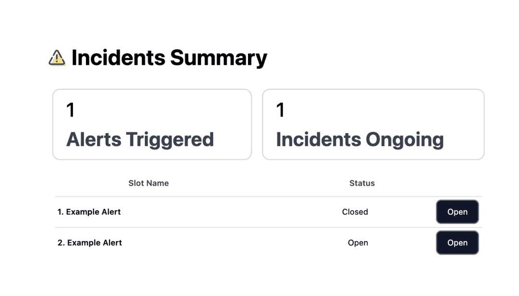This screenshot has height=296, width=519.
Task: Click the Closed status text
Action: [355, 212]
